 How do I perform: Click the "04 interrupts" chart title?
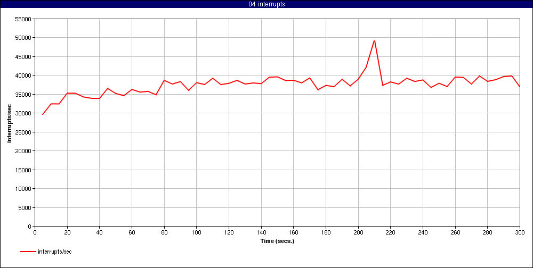point(266,4)
